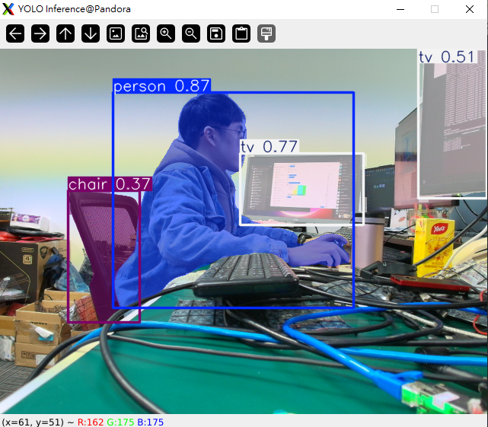The image size is (488, 427).
Task: Copy image to clipboard icon
Action: pyautogui.click(x=241, y=33)
